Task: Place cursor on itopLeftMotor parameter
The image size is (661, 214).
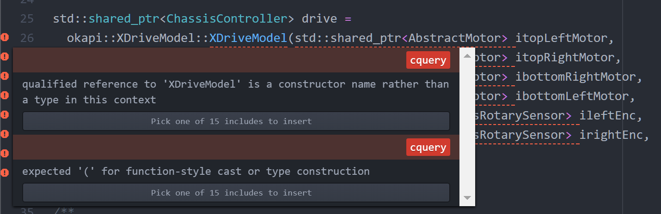Action: [560, 38]
